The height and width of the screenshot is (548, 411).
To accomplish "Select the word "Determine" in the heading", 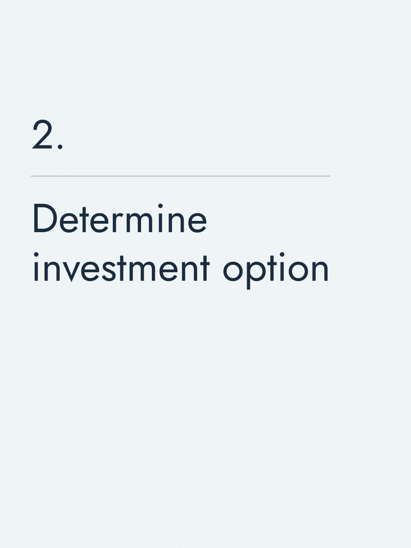I will coord(119,219).
